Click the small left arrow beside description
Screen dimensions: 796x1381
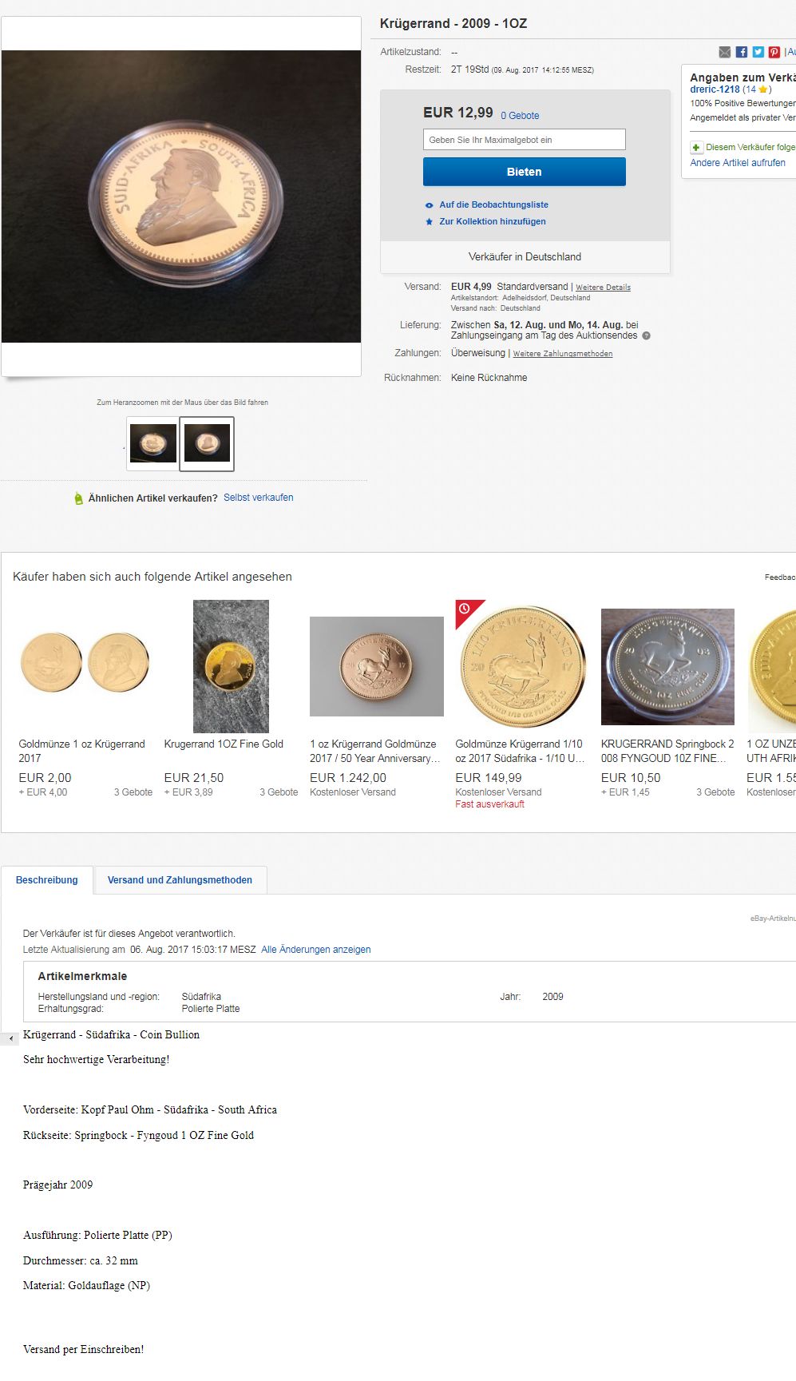pos(10,1038)
